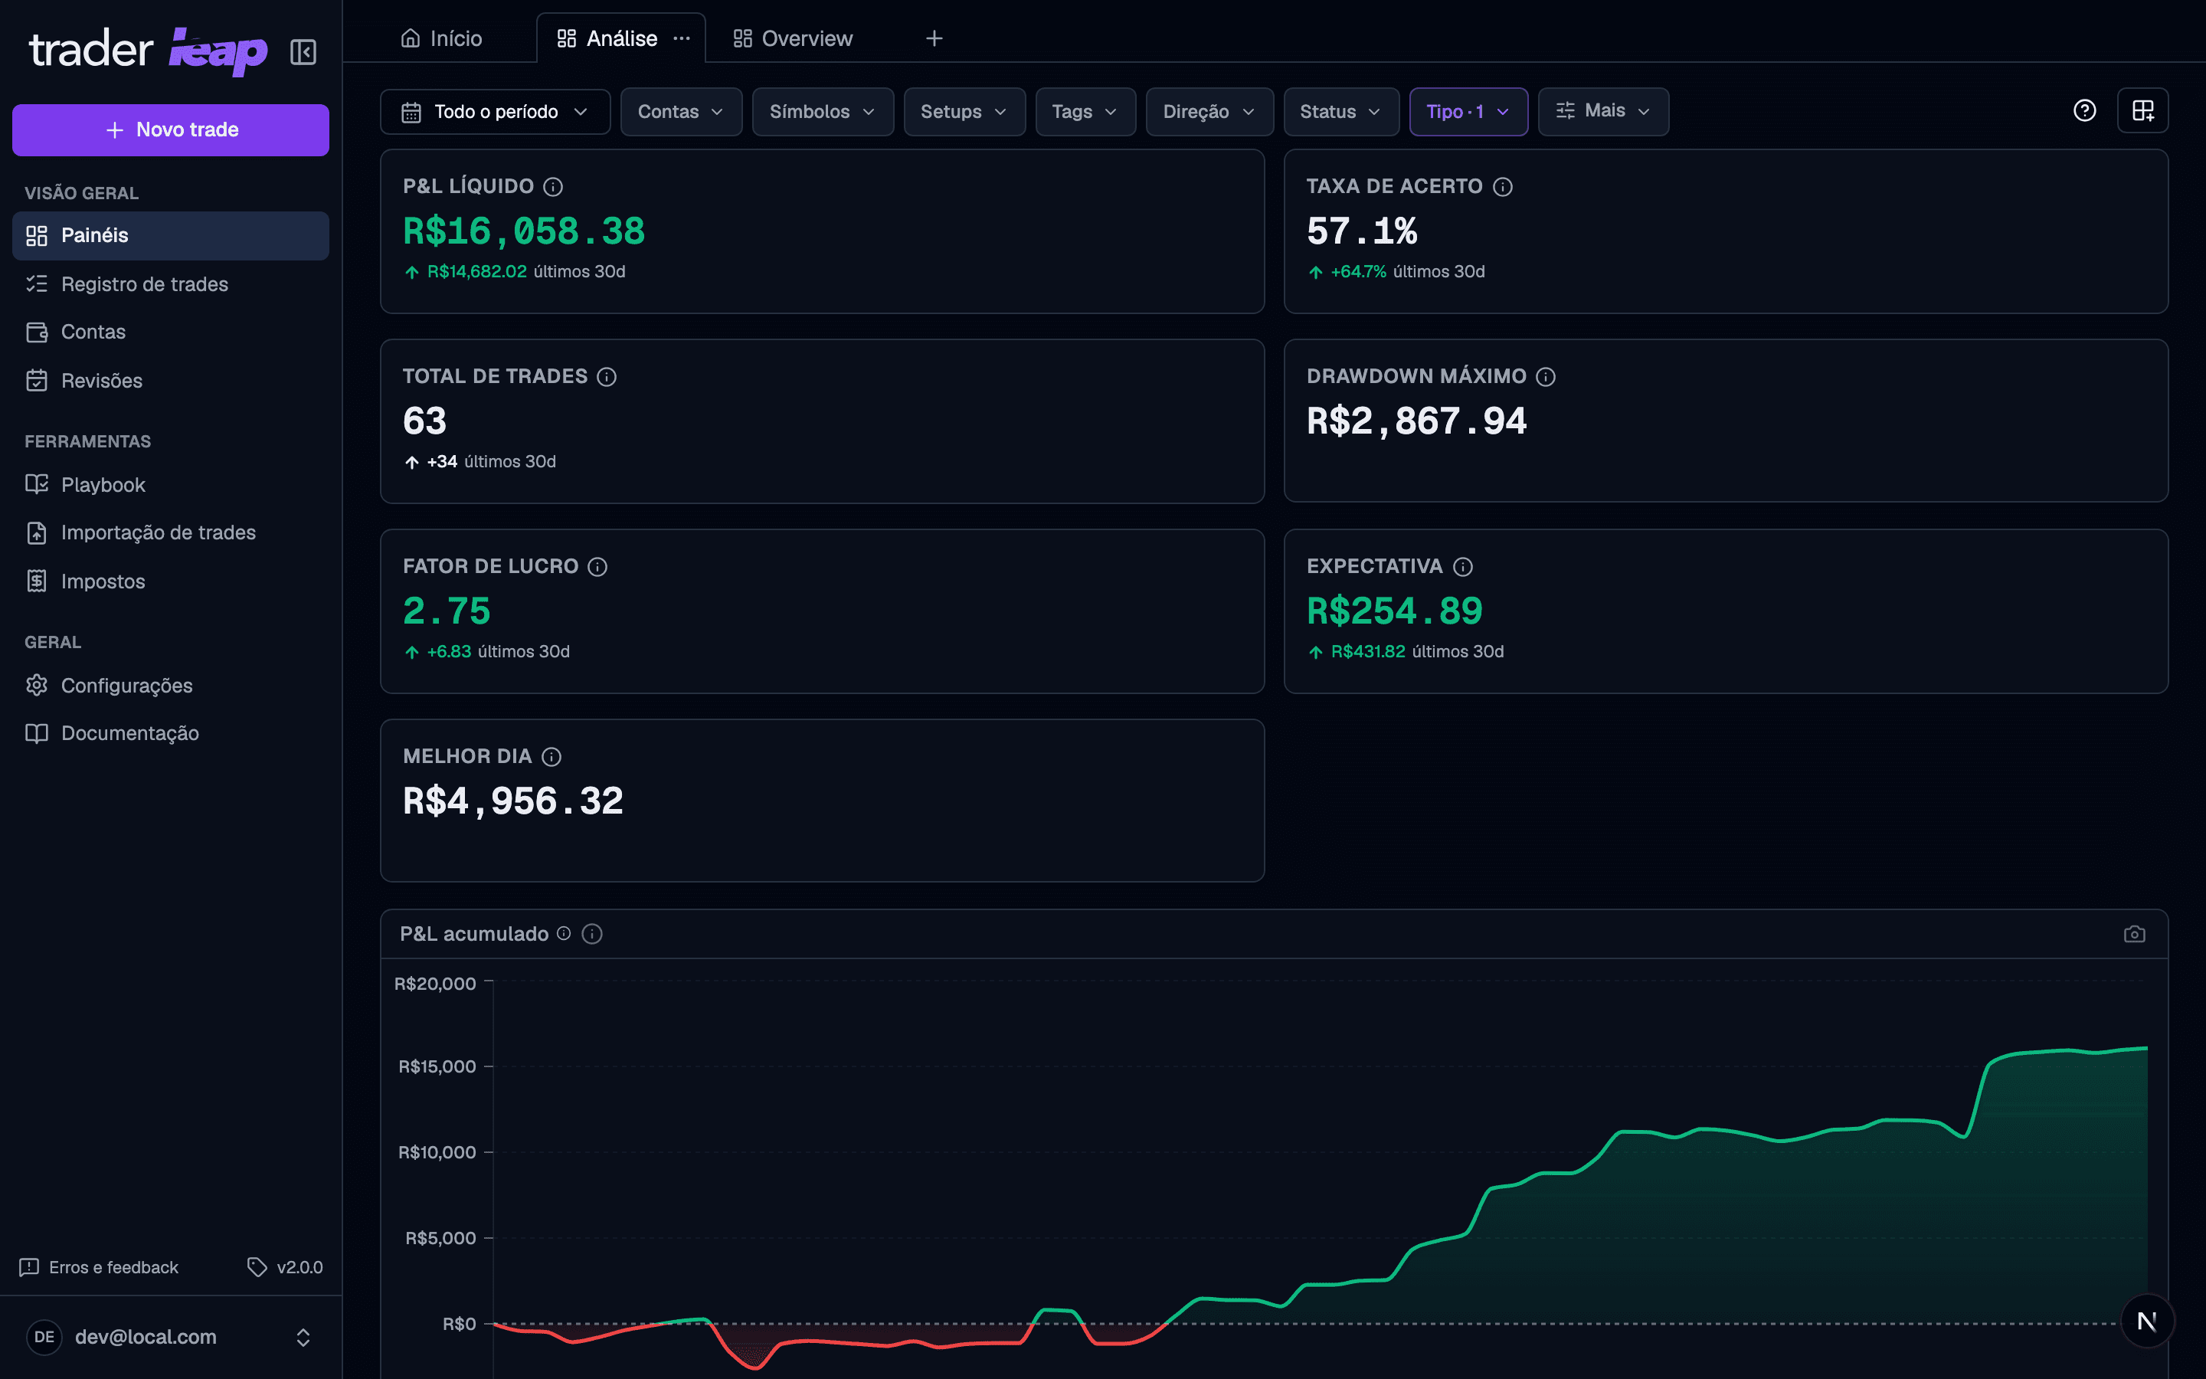Click Erros e feedback link
Viewport: 2206px width, 1379px height.
tap(99, 1267)
